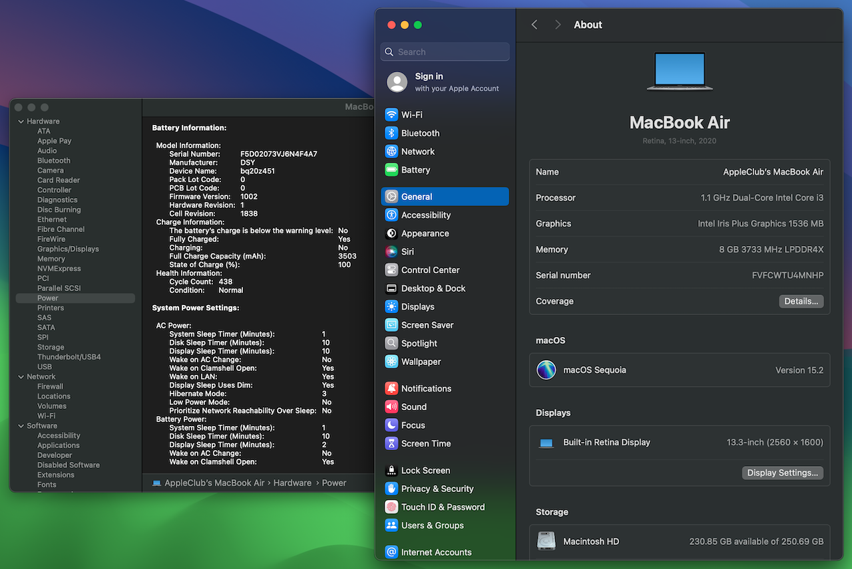Image resolution: width=852 pixels, height=569 pixels.
Task: Click Hardware in the path bar
Action: pos(292,483)
